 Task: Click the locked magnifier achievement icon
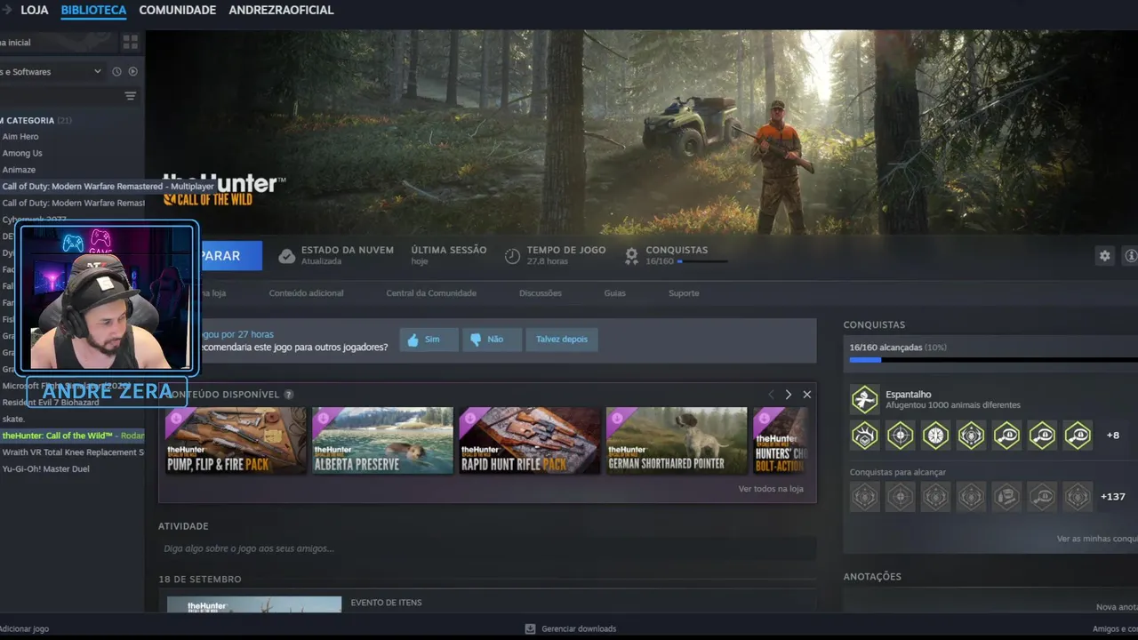1042,497
